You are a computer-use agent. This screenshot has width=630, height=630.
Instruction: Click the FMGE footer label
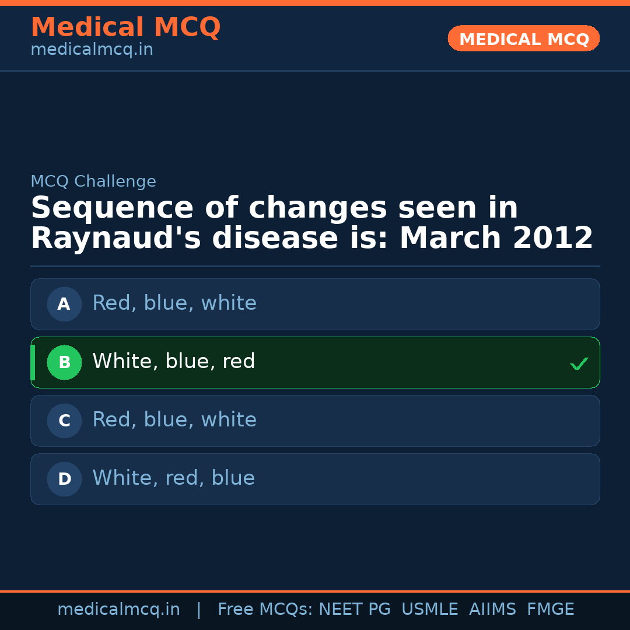pos(550,610)
